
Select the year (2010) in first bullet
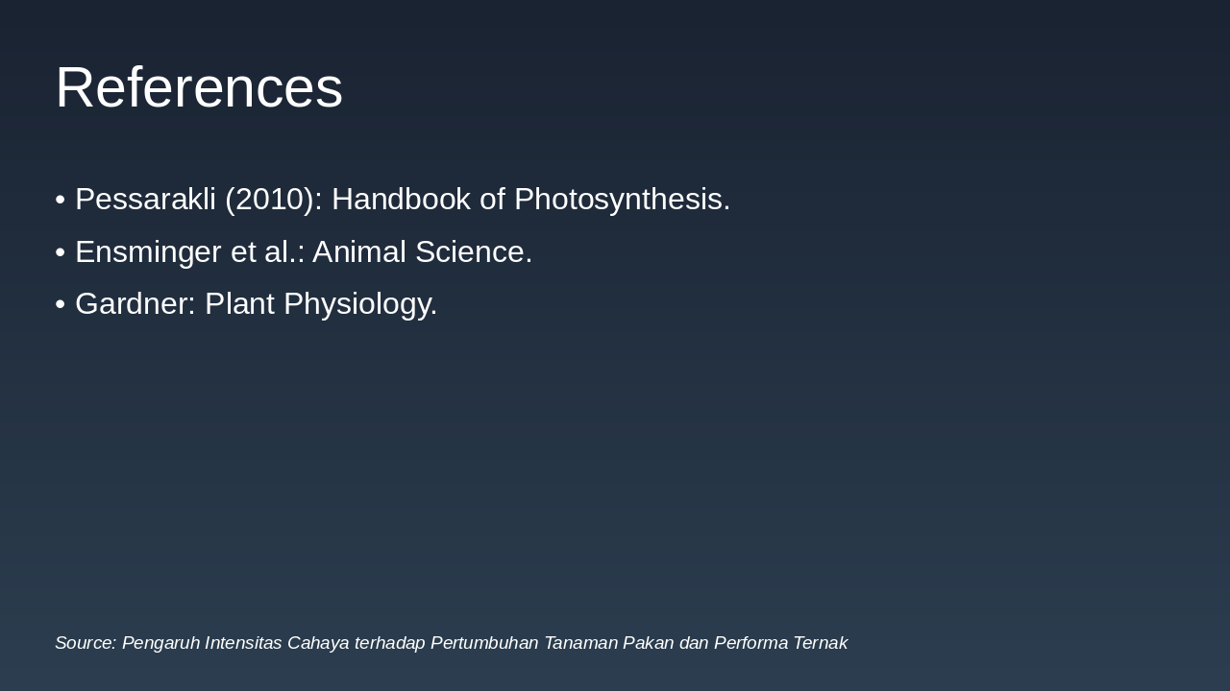(273, 200)
